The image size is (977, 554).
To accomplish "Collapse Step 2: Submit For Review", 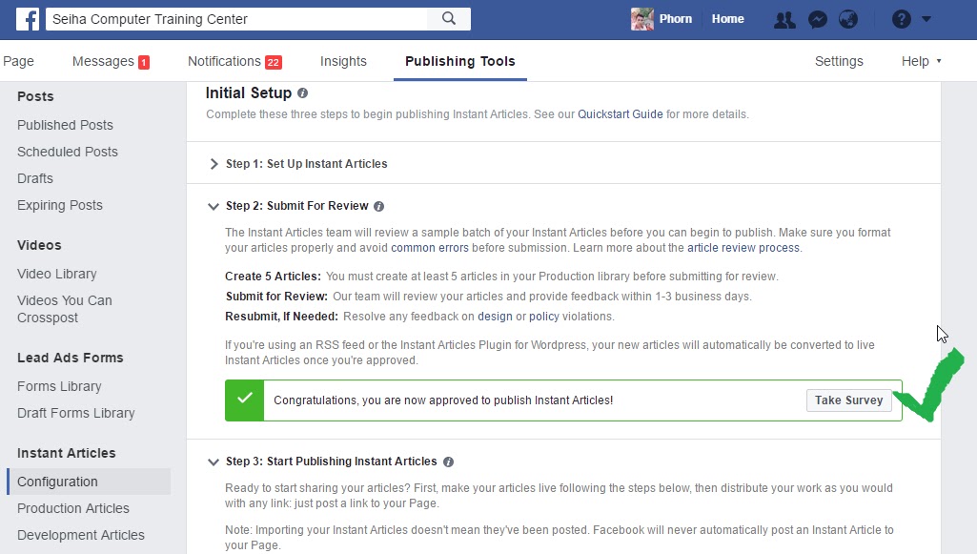I will coord(214,206).
